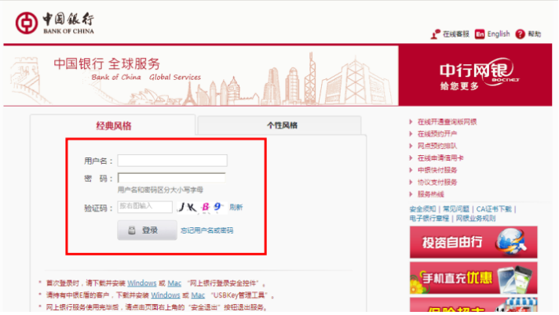Open 电子银行章程 link
559x315 pixels.
coord(429,218)
